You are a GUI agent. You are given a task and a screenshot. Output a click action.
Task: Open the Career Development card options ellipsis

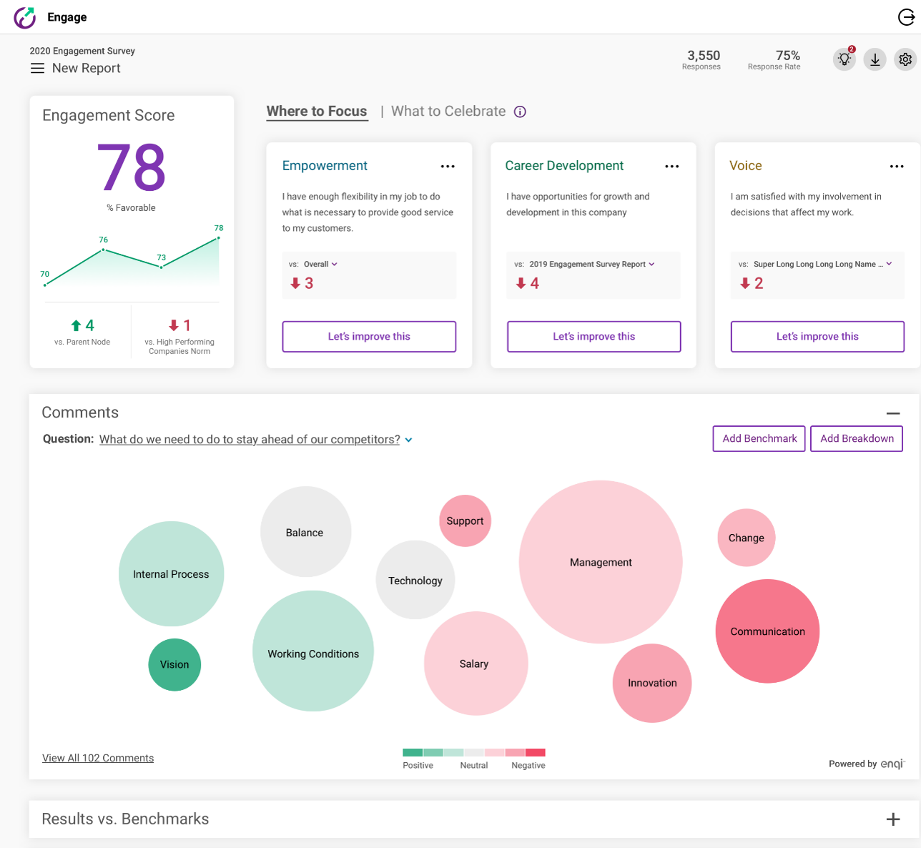click(x=671, y=166)
